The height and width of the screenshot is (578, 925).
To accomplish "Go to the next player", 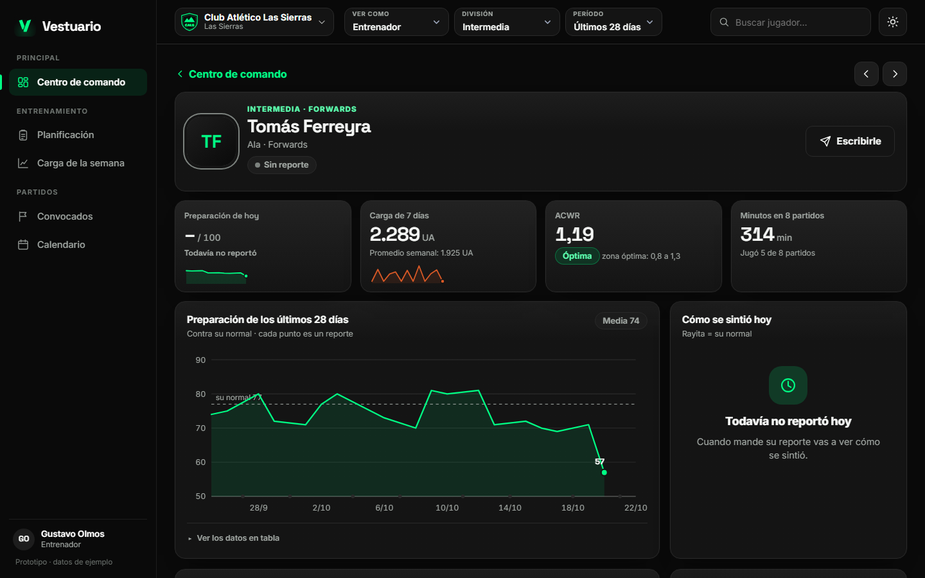I will click(x=895, y=74).
